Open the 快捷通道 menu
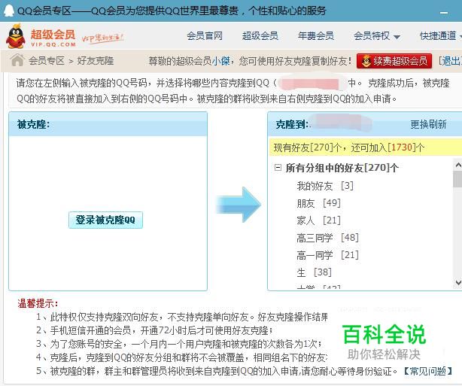The image size is (462, 386). pos(441,36)
